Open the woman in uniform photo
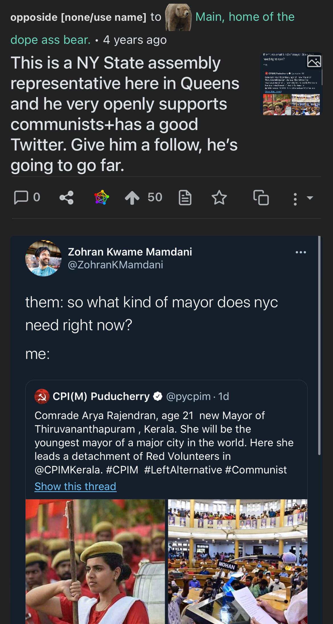 click(x=95, y=561)
